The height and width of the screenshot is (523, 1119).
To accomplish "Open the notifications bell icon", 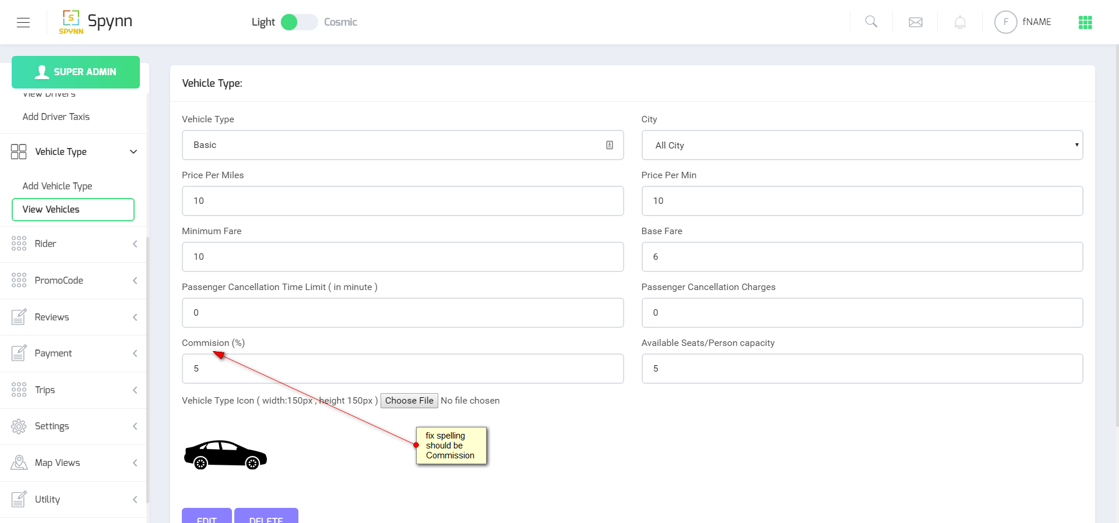I will (x=960, y=23).
